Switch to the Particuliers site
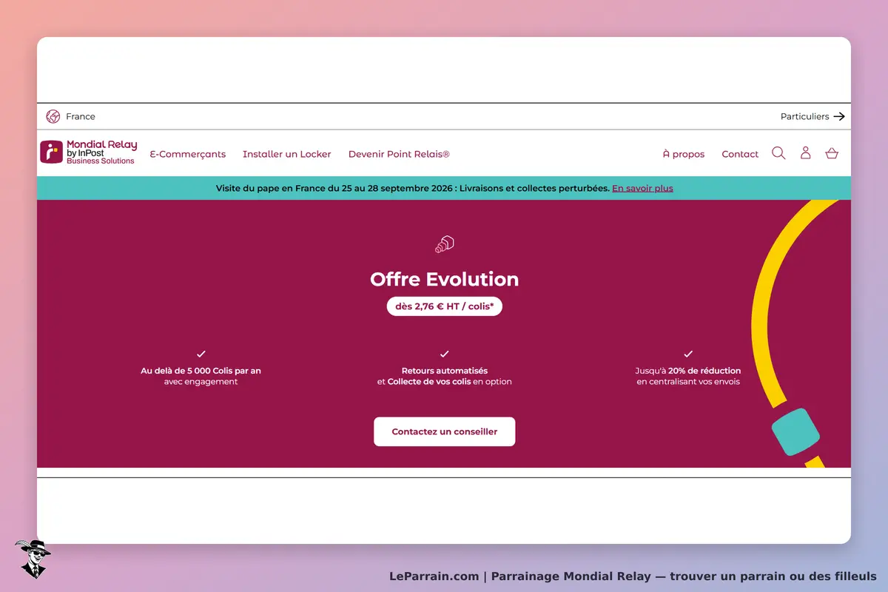The width and height of the screenshot is (888, 592). coord(813,116)
